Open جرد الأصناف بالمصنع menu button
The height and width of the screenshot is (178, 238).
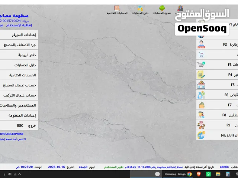19,45
